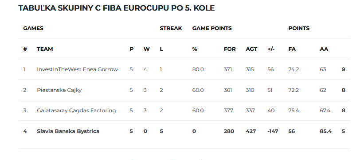The width and height of the screenshot is (364, 160).
Task: Select the Piestanske Cajky team row
Action: click(x=184, y=90)
